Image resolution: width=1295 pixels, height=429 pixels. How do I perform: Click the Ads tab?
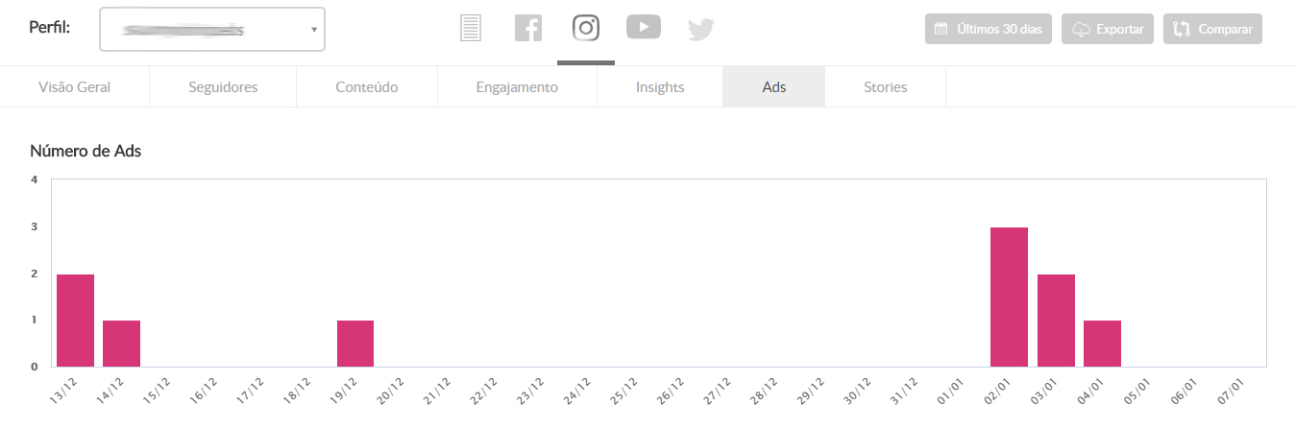[x=774, y=87]
